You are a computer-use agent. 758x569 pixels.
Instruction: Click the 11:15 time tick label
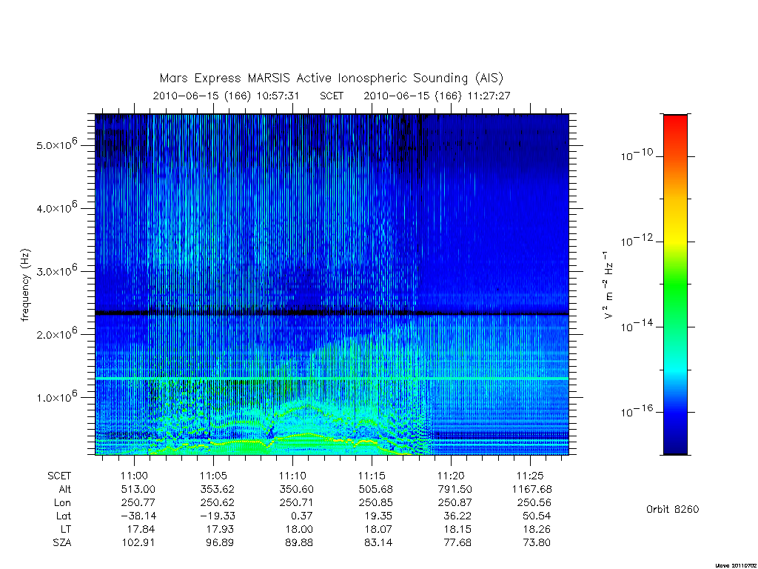point(372,476)
